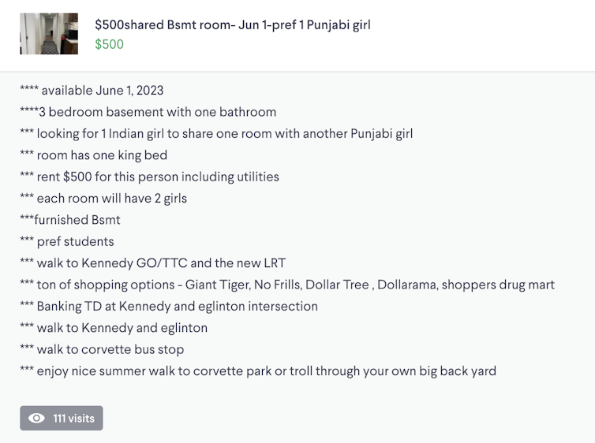The width and height of the screenshot is (595, 443).
Task: Select the "Banking TD at Kennedy" line
Action: click(x=169, y=306)
